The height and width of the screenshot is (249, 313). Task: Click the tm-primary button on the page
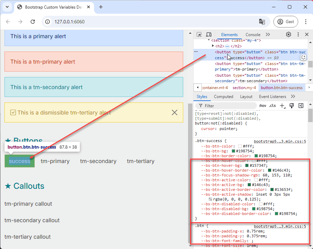(55, 161)
